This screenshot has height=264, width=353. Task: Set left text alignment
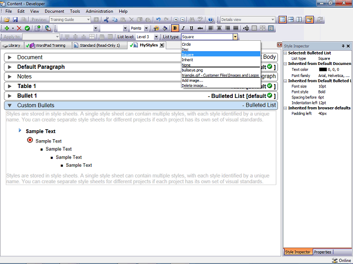click(x=211, y=28)
